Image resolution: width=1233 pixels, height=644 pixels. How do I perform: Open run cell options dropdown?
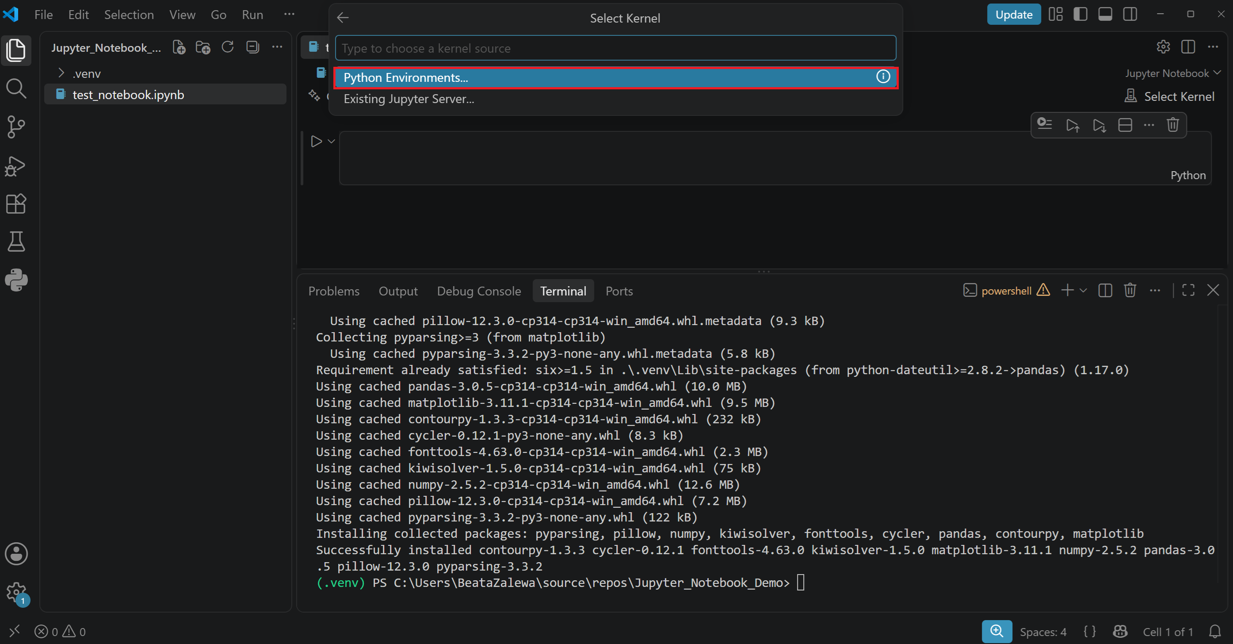[331, 141]
